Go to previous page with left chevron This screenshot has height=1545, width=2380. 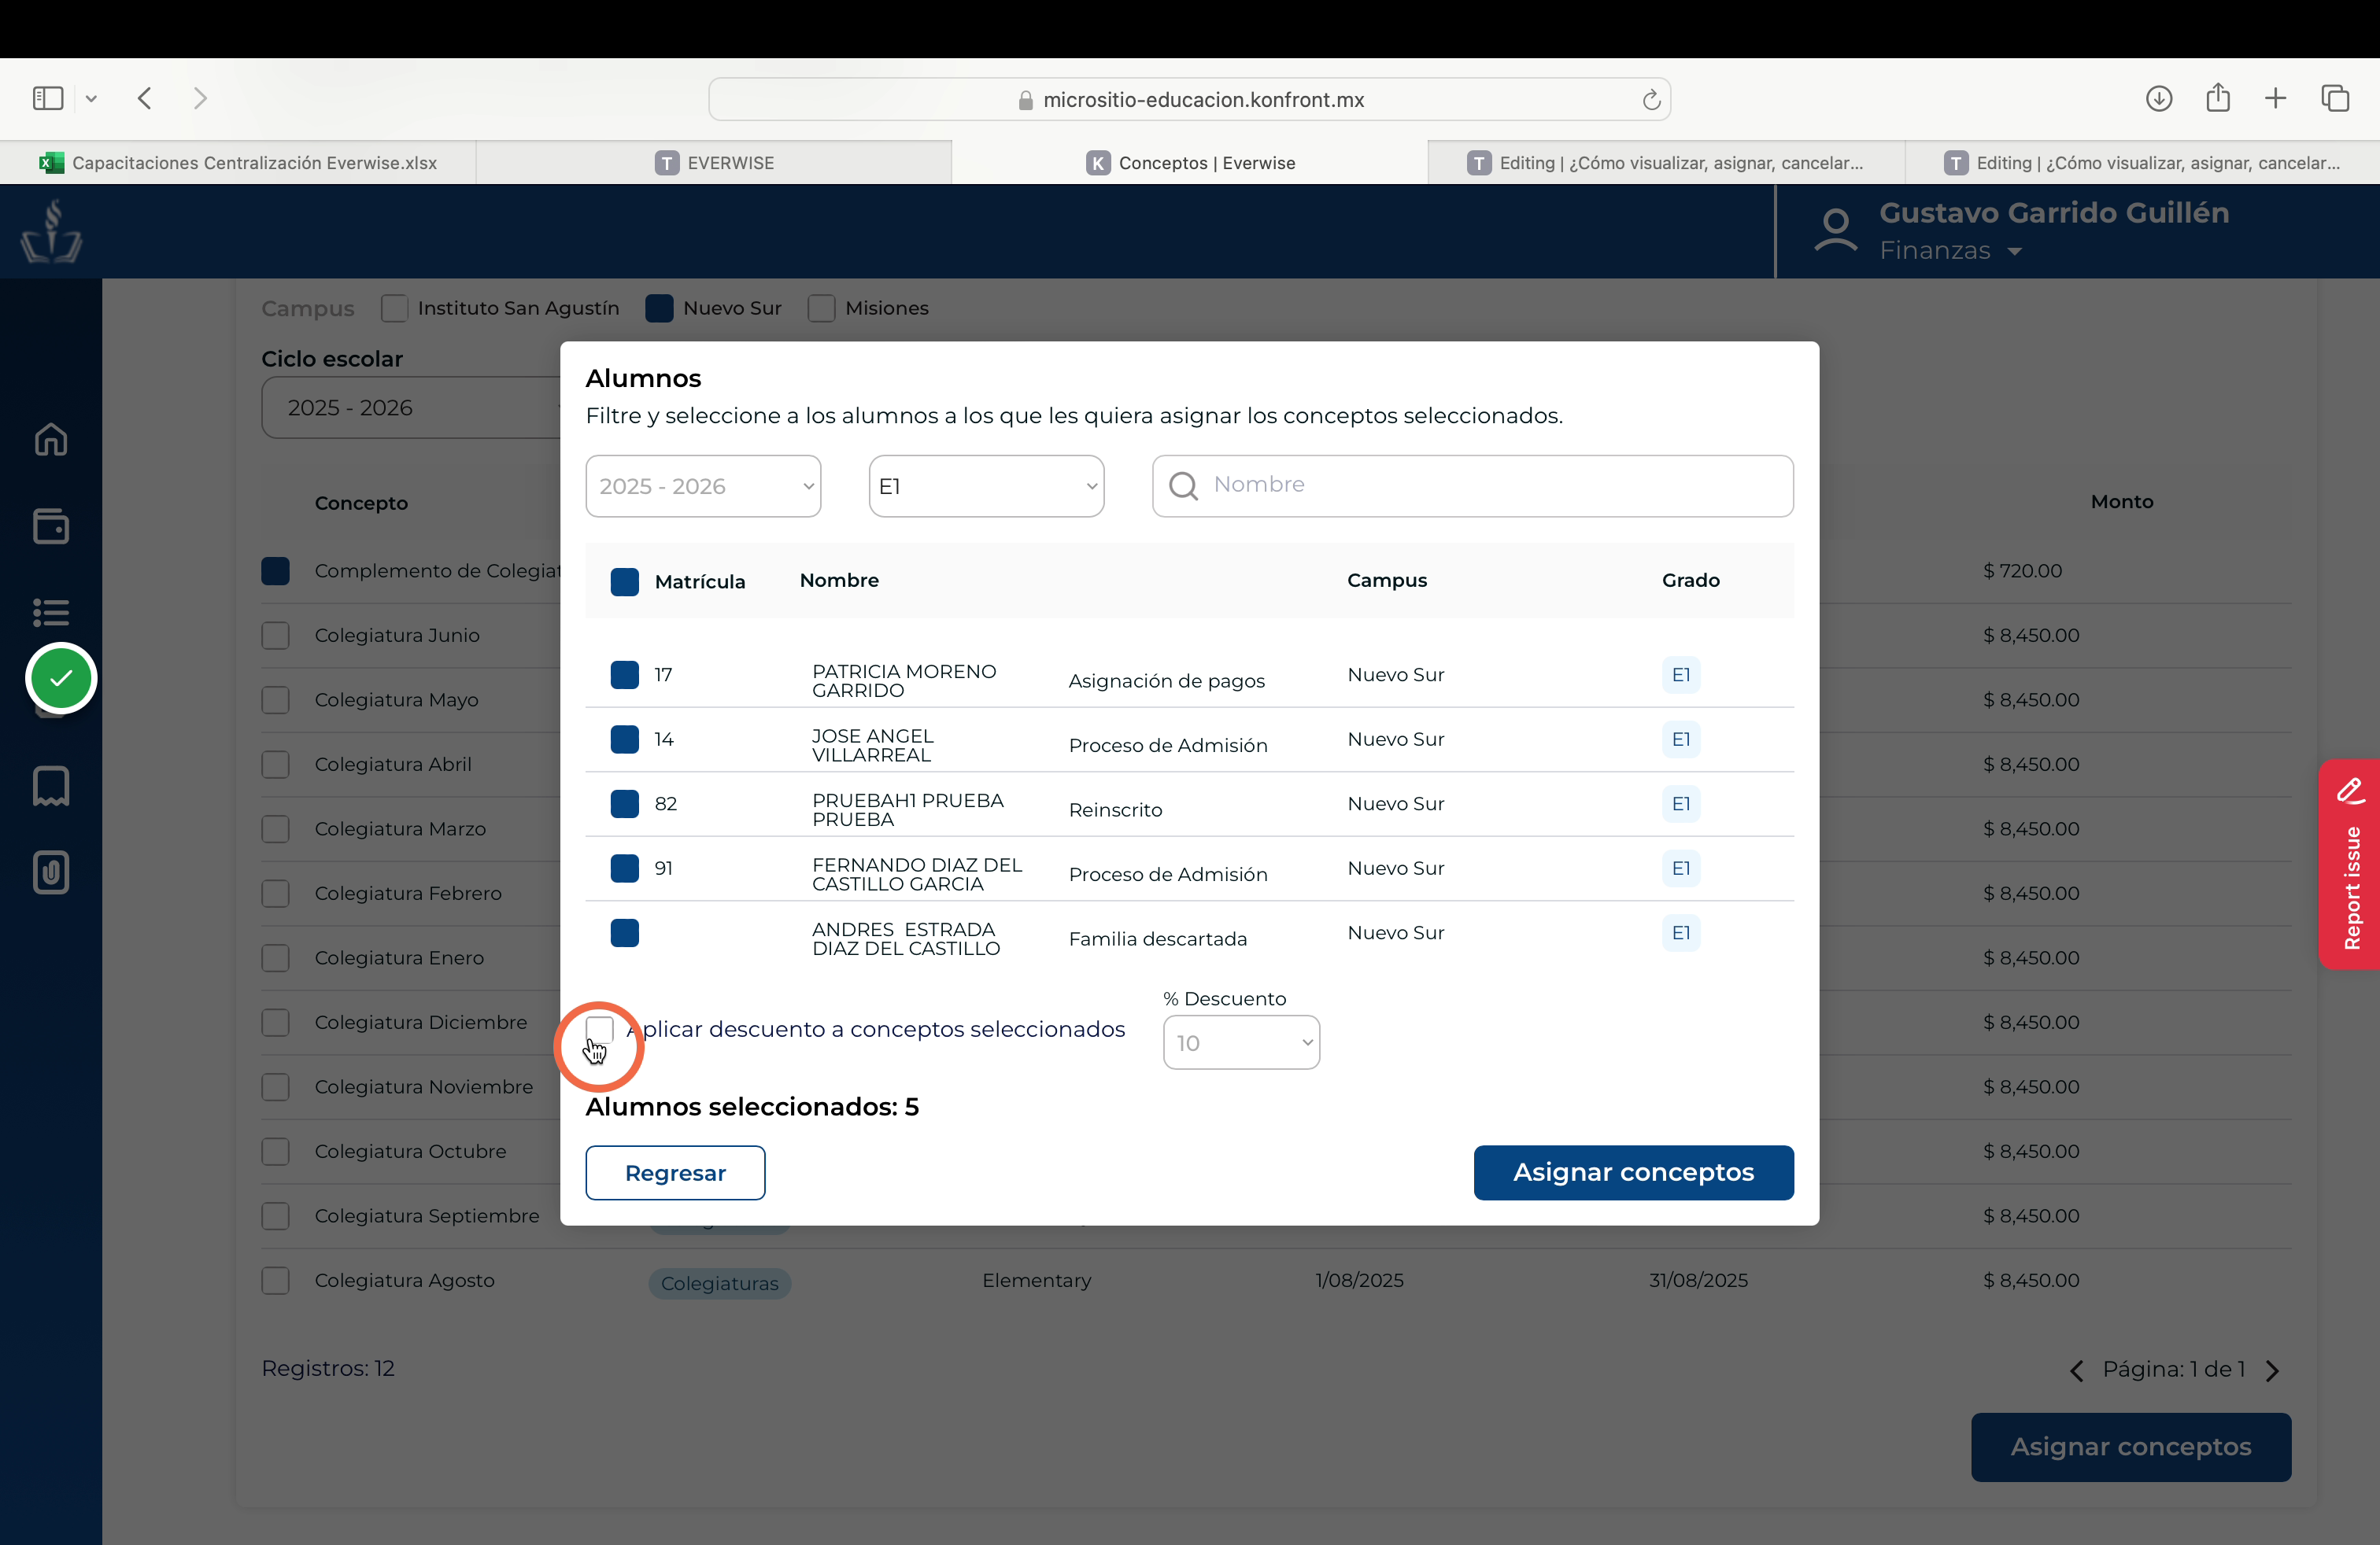pos(2077,1370)
